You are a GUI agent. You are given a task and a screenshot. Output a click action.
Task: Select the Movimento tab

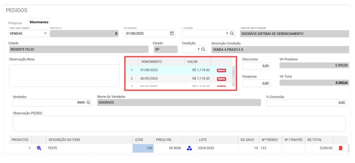[39, 22]
